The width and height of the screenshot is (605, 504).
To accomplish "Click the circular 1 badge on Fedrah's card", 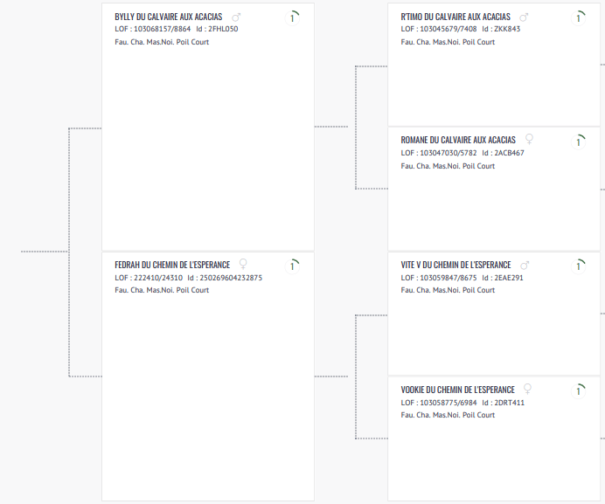I will tap(292, 266).
